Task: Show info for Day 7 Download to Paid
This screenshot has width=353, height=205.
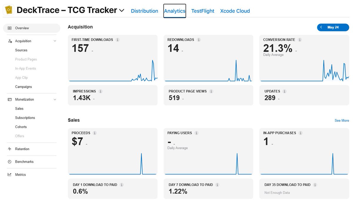Action: 217,185
